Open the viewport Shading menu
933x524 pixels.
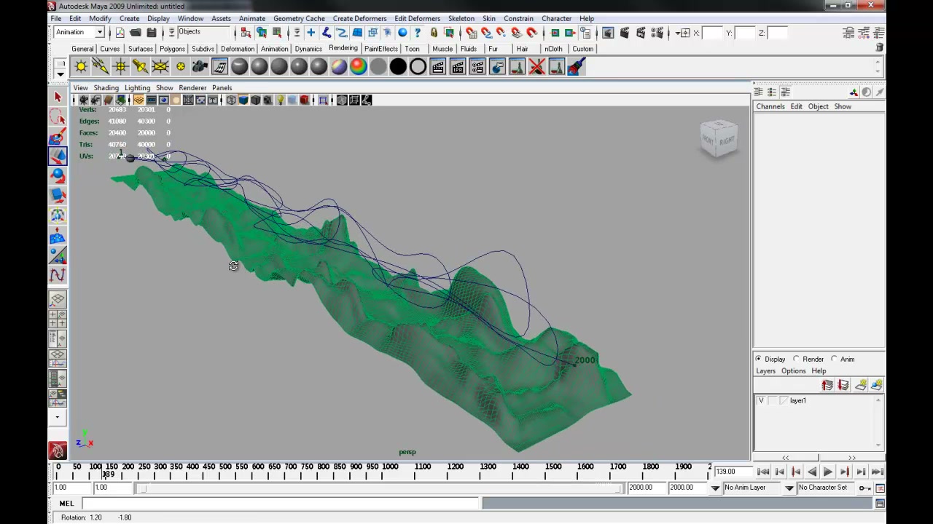coord(106,87)
